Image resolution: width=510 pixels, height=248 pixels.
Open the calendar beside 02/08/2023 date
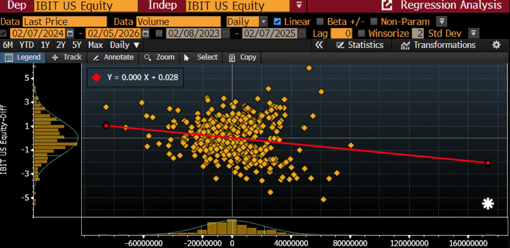click(x=226, y=33)
